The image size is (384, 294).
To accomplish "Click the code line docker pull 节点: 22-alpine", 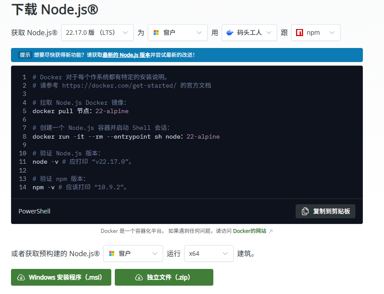I will pyautogui.click(x=80, y=111).
